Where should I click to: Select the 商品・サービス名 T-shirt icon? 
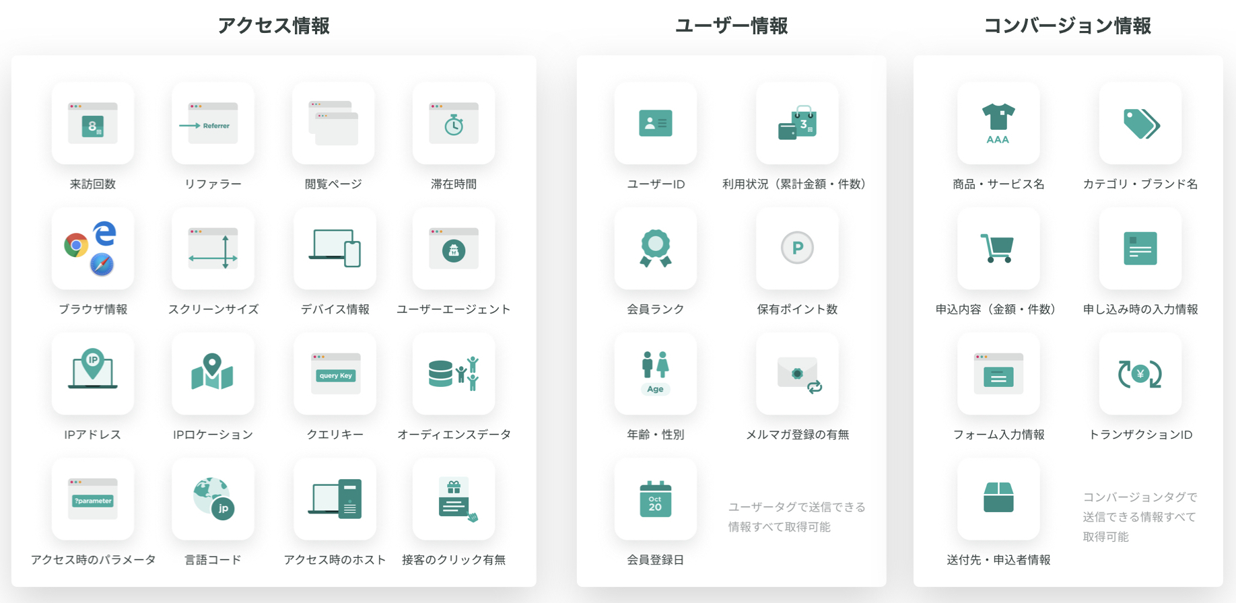[x=998, y=124]
